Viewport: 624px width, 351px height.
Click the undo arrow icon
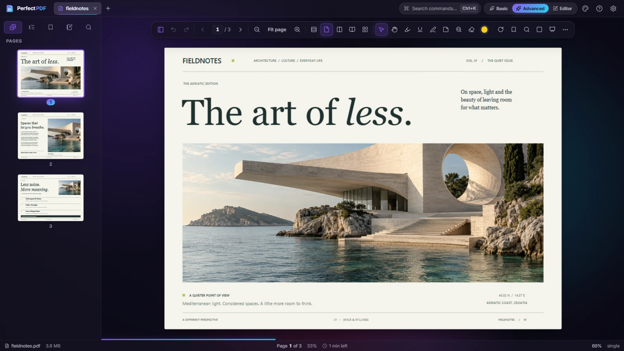pyautogui.click(x=174, y=30)
